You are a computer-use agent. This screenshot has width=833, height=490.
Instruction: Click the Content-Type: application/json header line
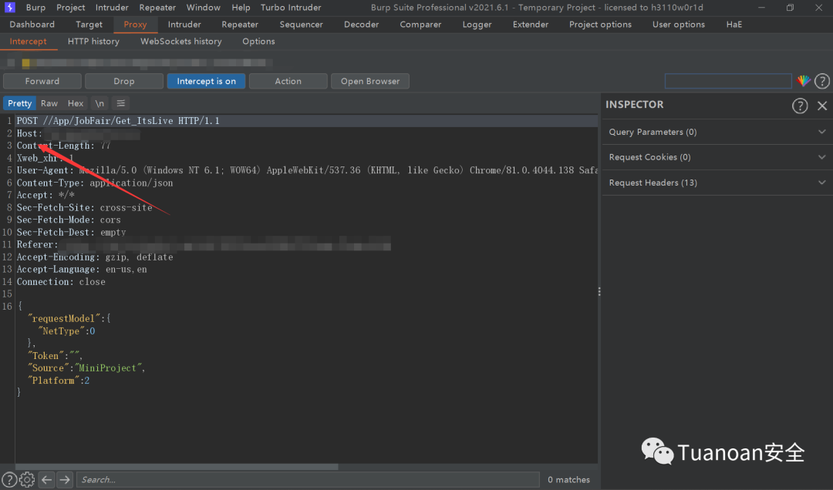point(95,183)
